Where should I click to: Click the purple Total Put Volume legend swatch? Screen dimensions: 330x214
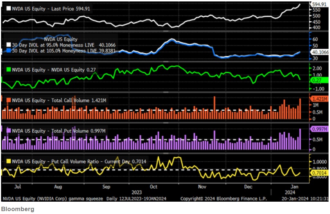8,131
